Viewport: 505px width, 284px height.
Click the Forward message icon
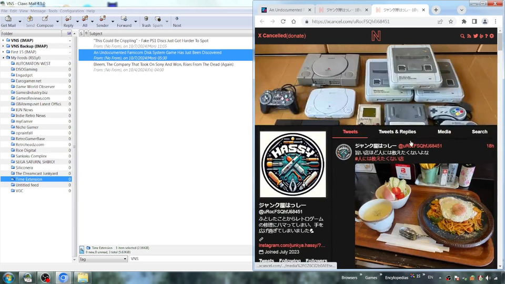click(x=124, y=21)
